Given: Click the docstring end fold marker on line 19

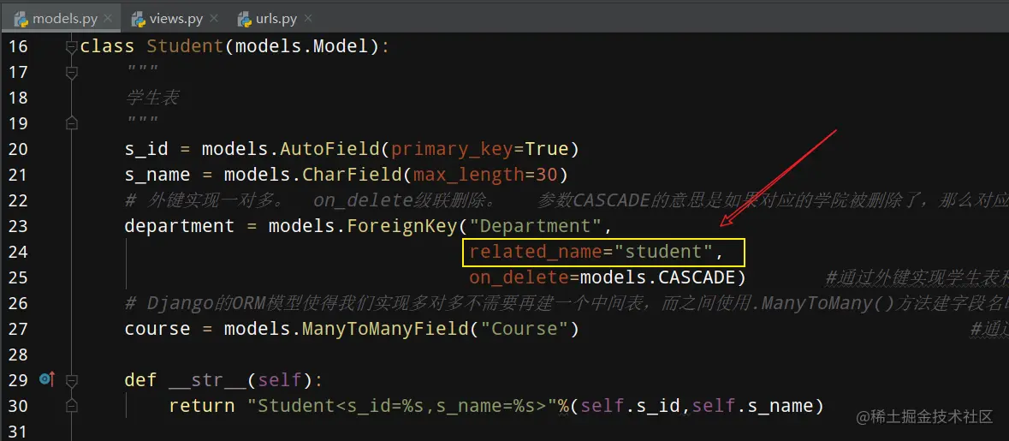Looking at the screenshot, I should pos(71,122).
